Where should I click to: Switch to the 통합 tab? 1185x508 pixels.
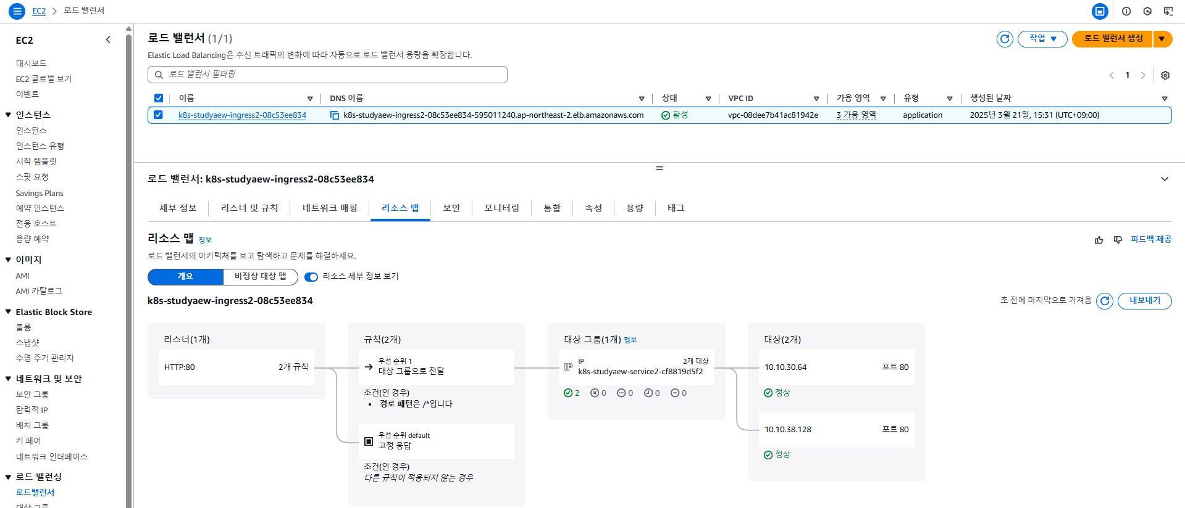pyautogui.click(x=552, y=208)
